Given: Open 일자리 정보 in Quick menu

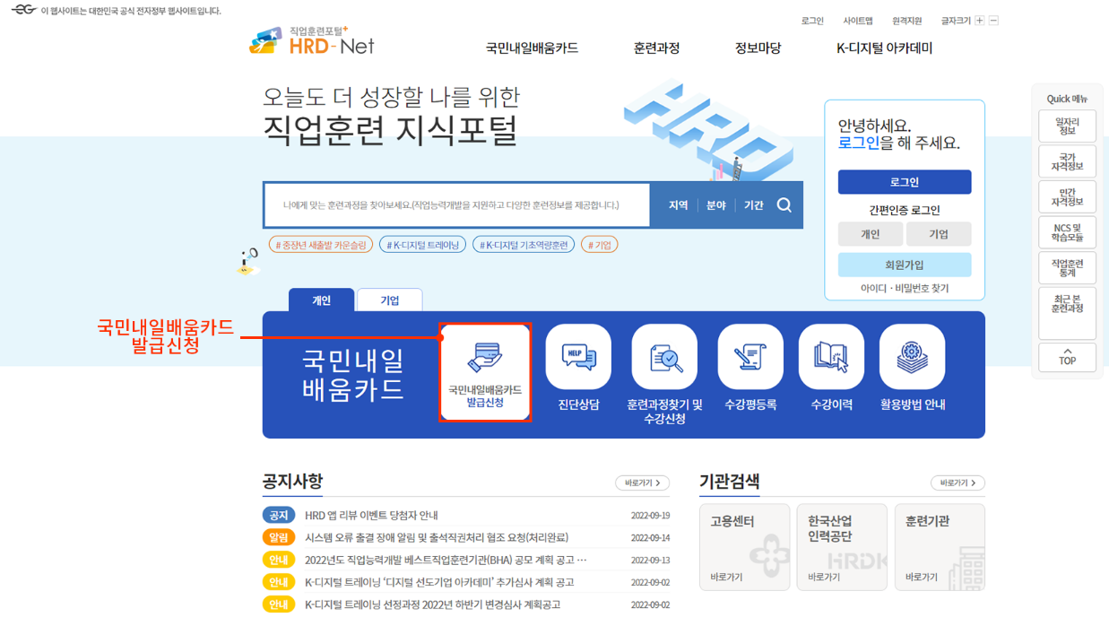Looking at the screenshot, I should (1067, 126).
